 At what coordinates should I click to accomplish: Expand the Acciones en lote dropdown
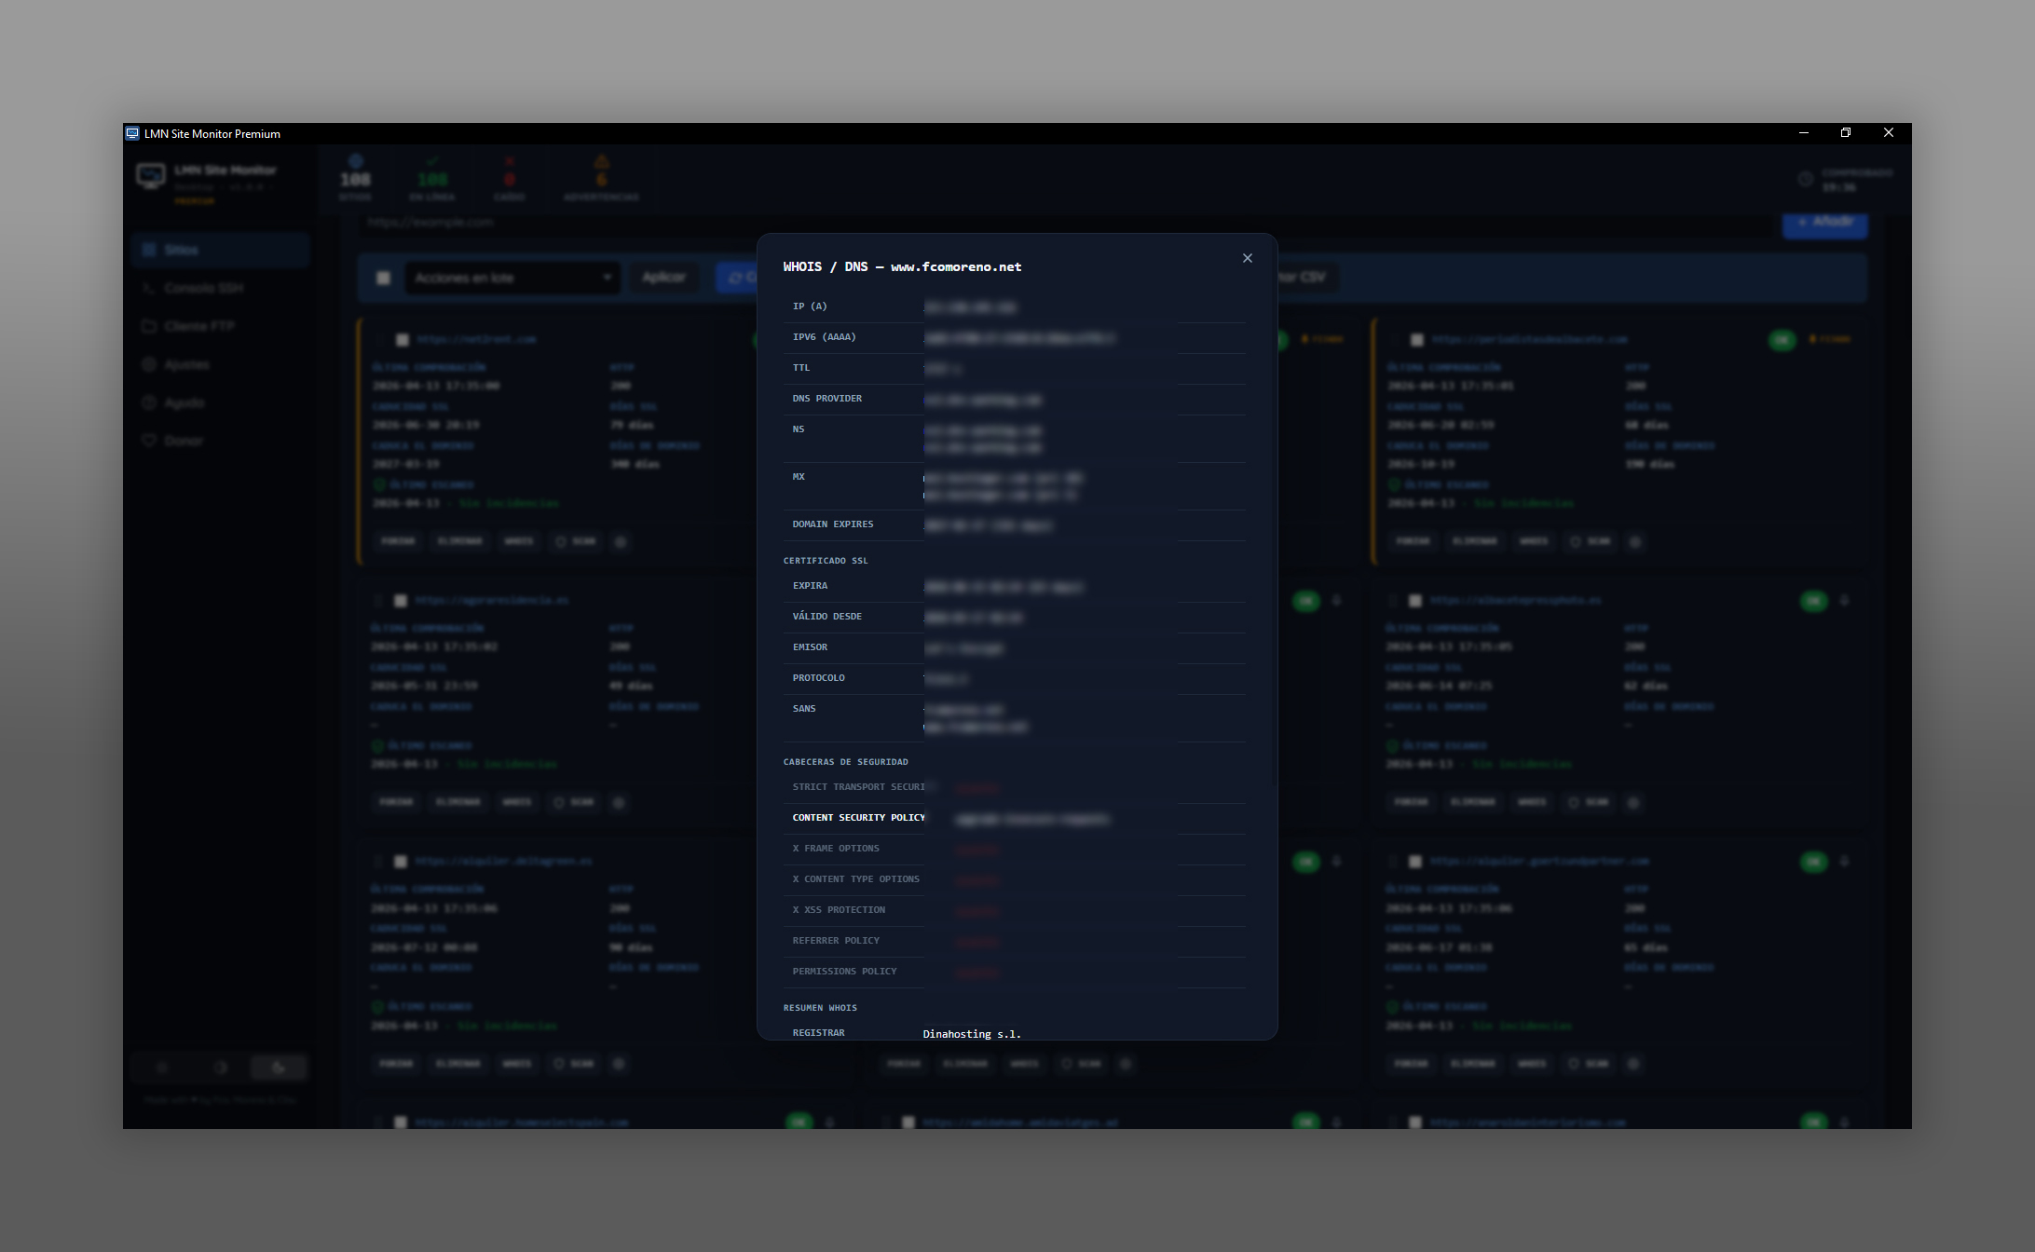coord(512,278)
